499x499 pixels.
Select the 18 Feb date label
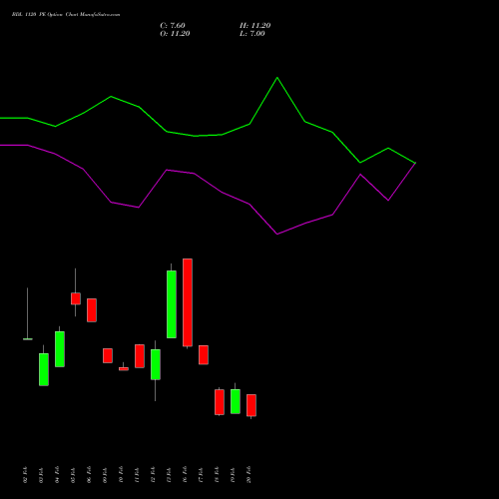click(217, 475)
